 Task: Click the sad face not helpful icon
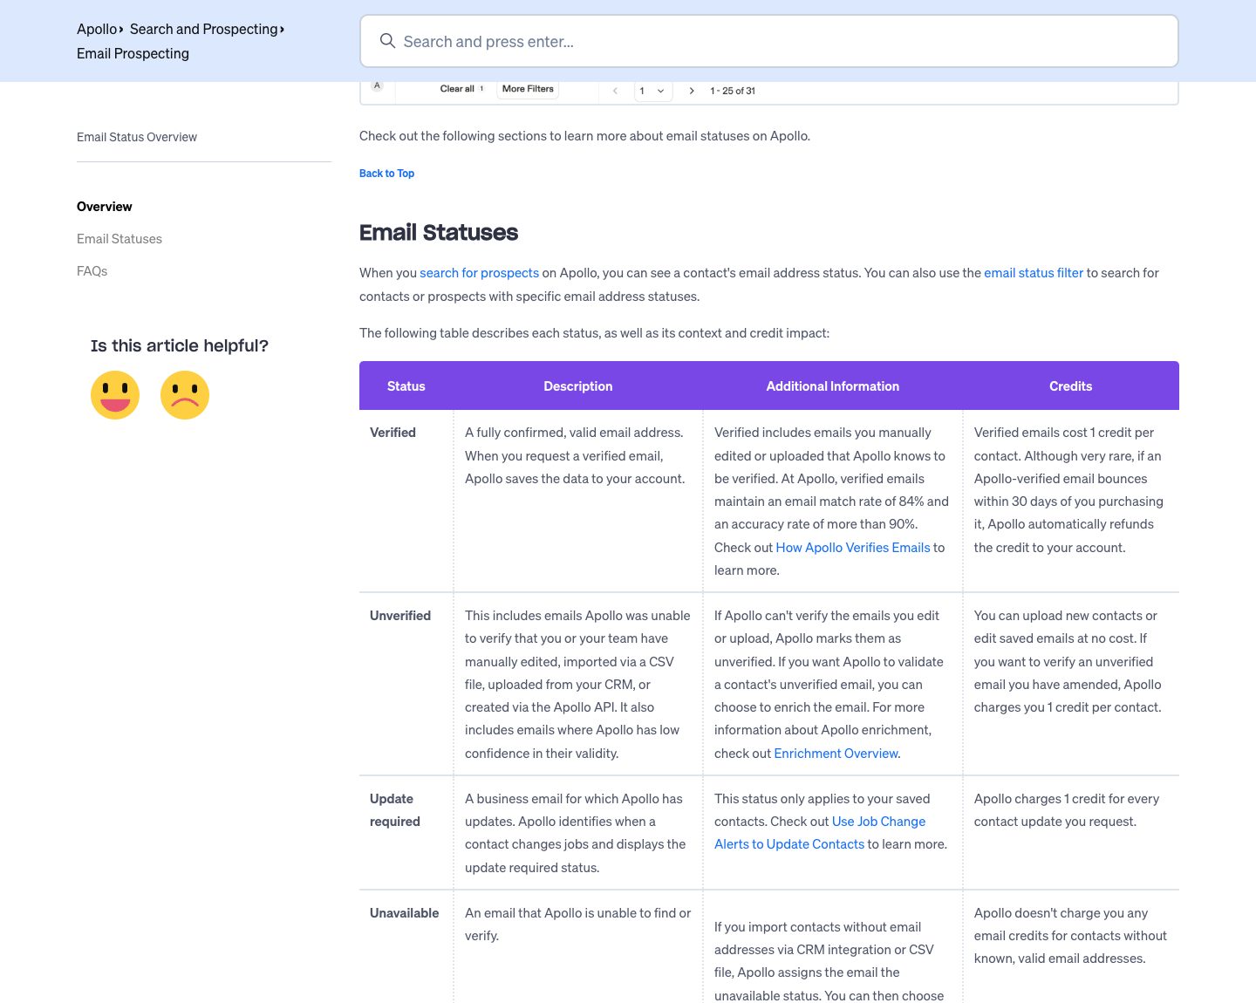tap(185, 395)
